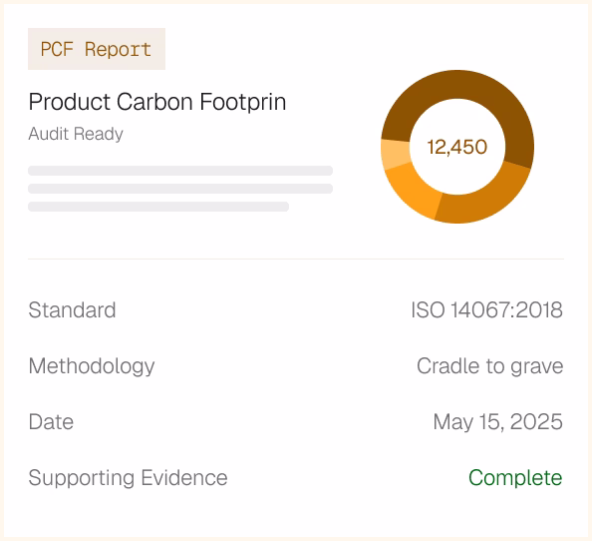Click the Audit Ready subtitle
Image resolution: width=592 pixels, height=541 pixels.
(76, 134)
